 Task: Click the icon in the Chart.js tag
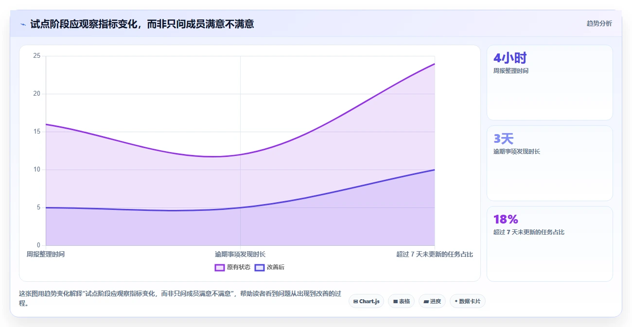[356, 301]
